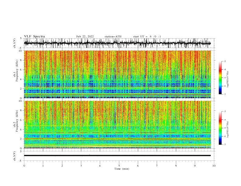
Task: Click the date 'Feb. 22, 2022'
Action: coord(85,36)
